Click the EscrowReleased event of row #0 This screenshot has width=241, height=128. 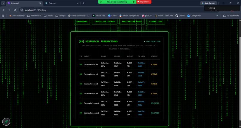(91, 113)
